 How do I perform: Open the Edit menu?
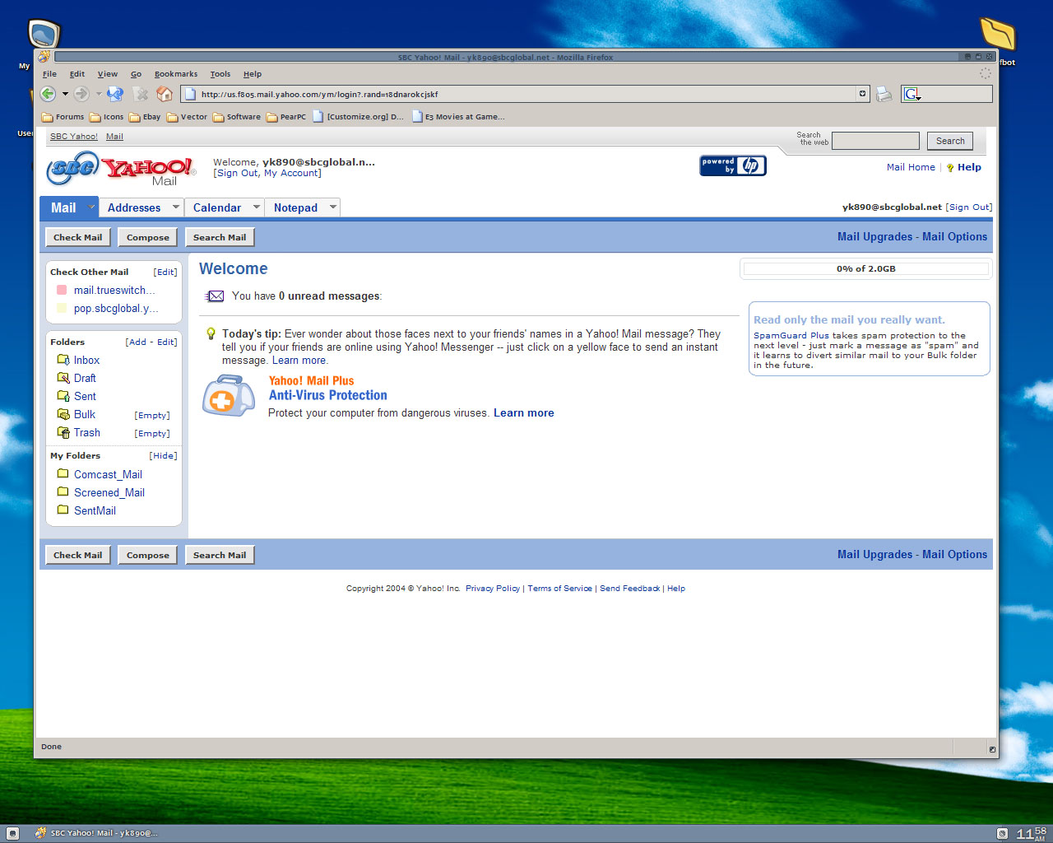(77, 74)
